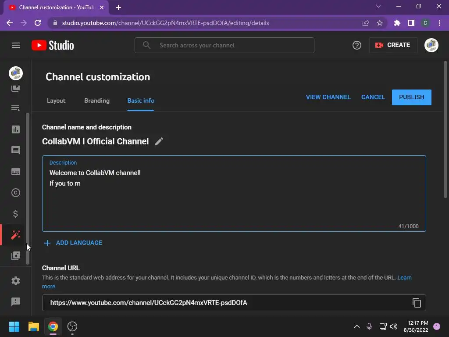Image resolution: width=449 pixels, height=337 pixels.
Task: Click the browser address bar URL
Action: 165,23
